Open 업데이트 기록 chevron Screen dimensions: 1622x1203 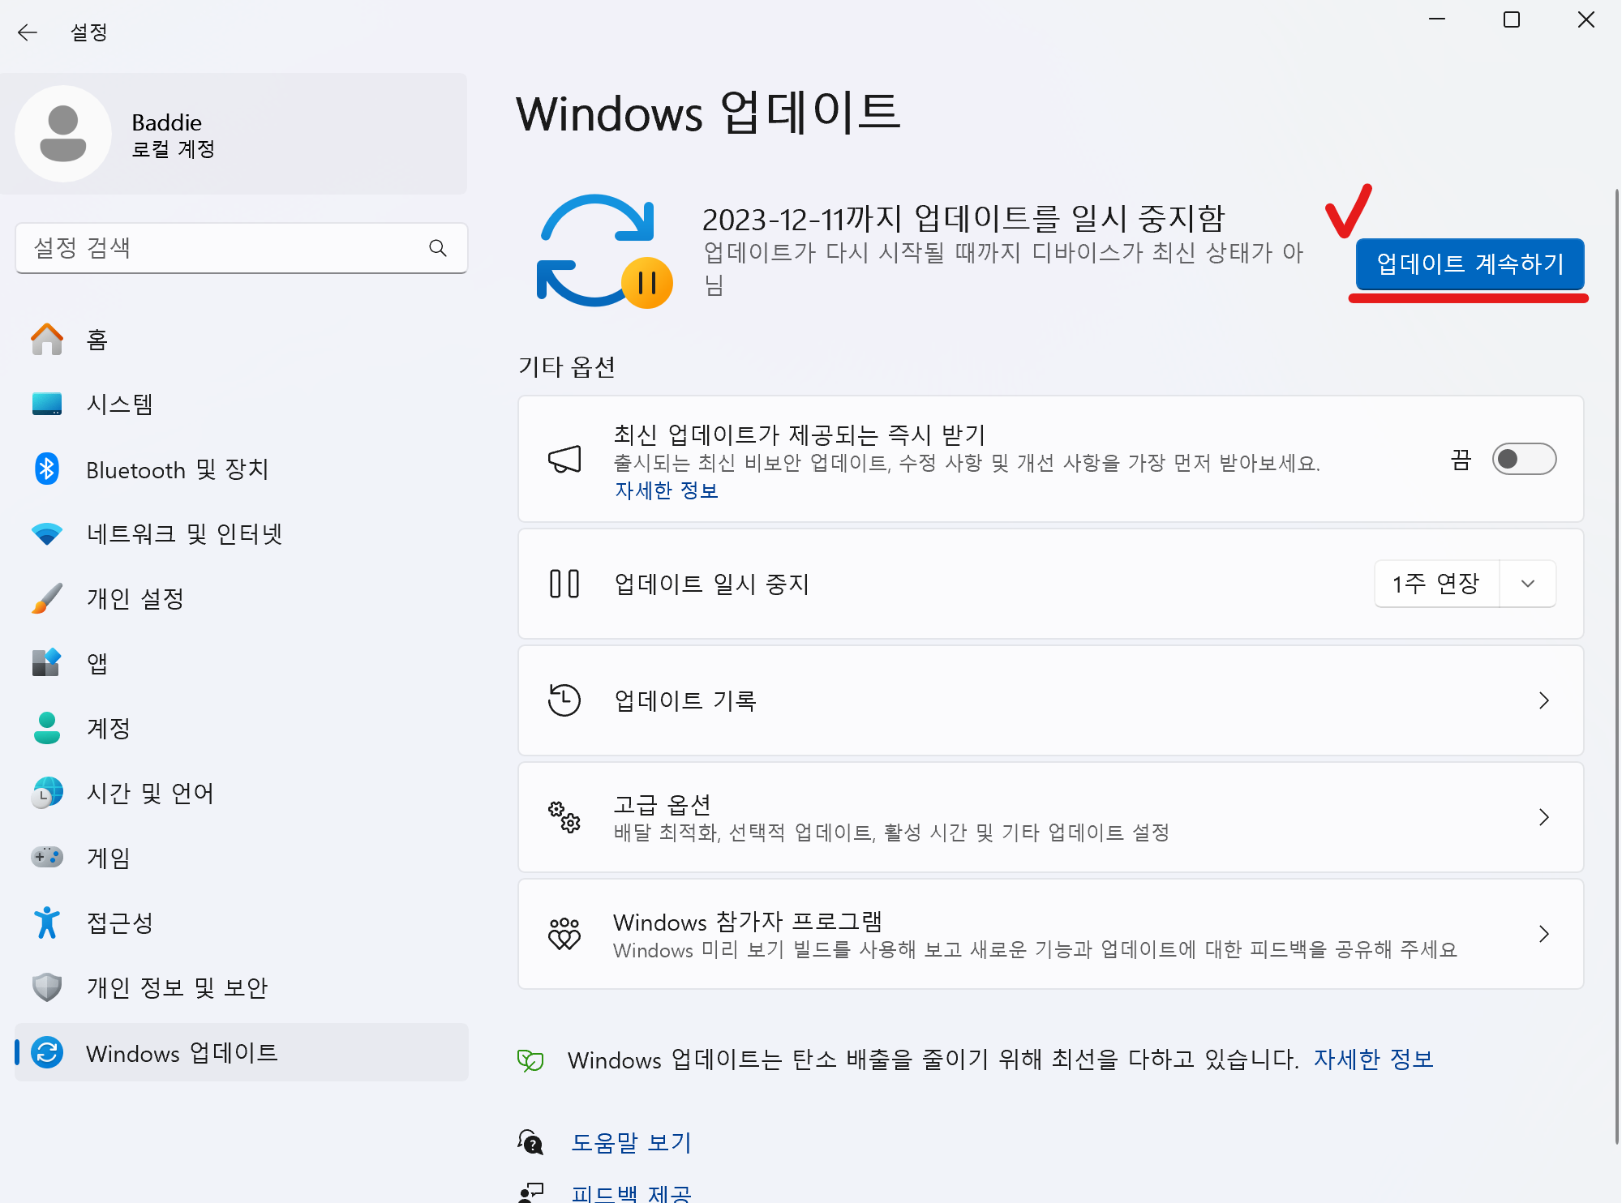click(1543, 700)
